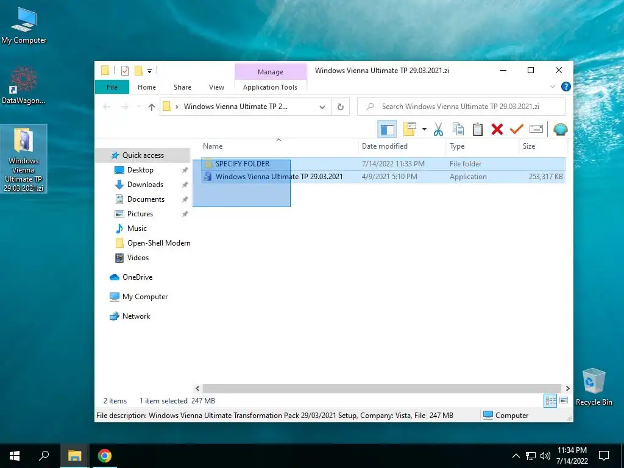Click Quick access in navigation pane
The width and height of the screenshot is (624, 468).
[143, 155]
